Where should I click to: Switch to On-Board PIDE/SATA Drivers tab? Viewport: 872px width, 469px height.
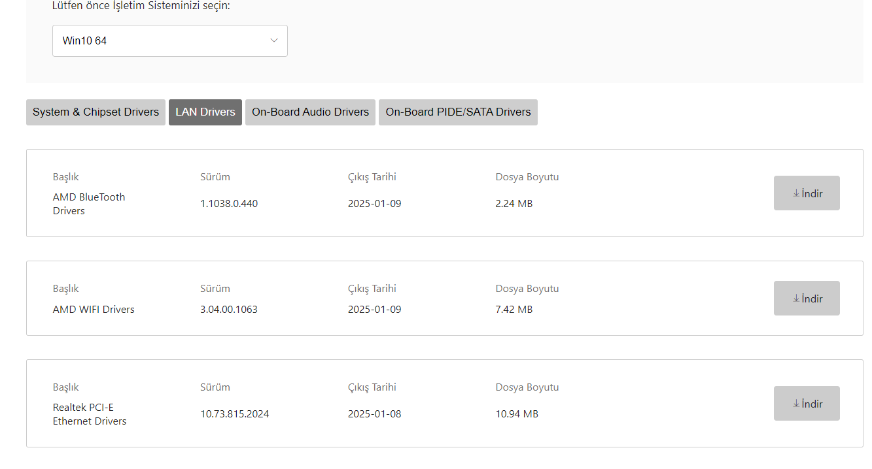(458, 112)
